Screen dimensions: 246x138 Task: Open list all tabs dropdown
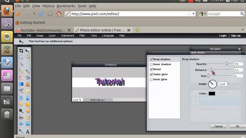point(243,30)
